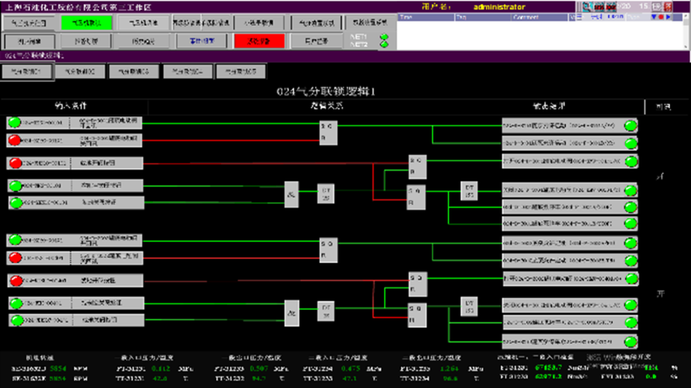Screen dimensions: 691x388
Task: Click the NET1 green network status light
Action: [x=384, y=37]
